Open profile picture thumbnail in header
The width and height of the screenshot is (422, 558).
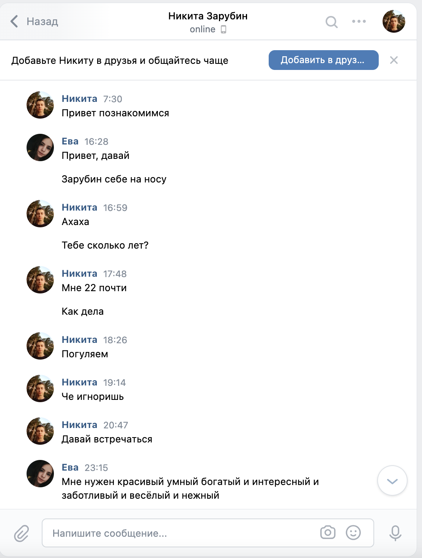pyautogui.click(x=394, y=21)
